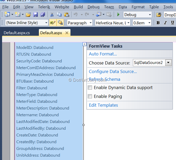The width and height of the screenshot is (176, 160).
Task: Open the Telerik menu
Action: pyautogui.click(x=44, y=7)
